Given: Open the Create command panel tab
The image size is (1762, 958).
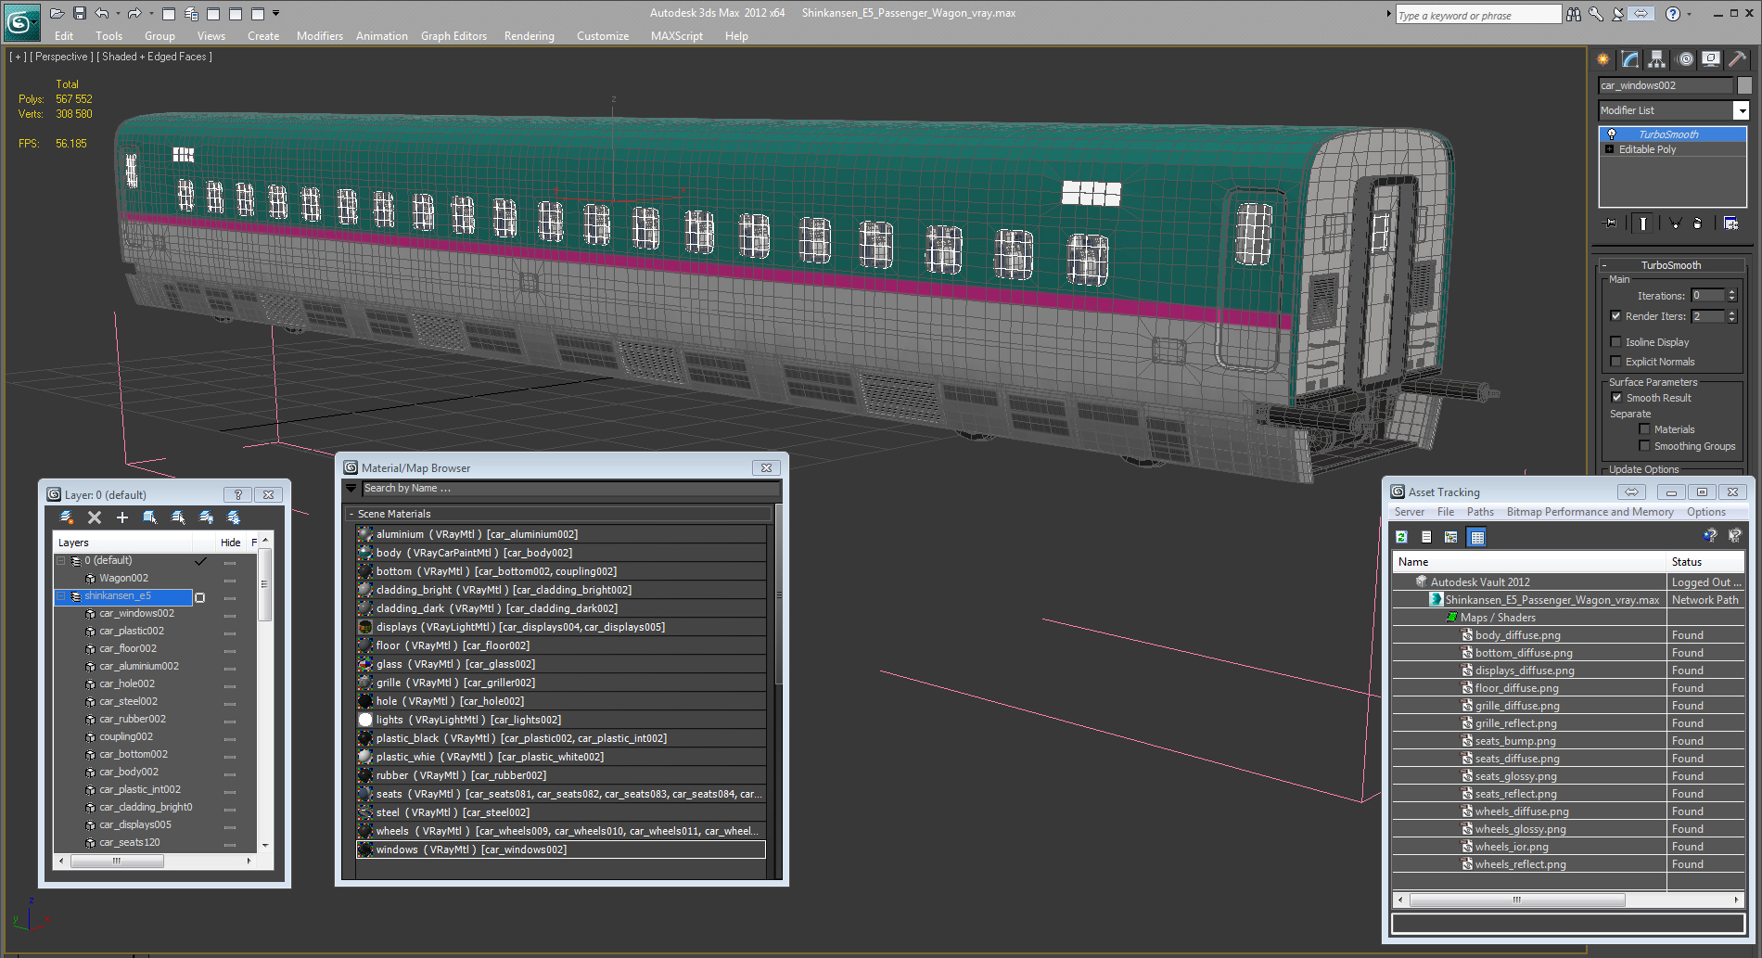Looking at the screenshot, I should pyautogui.click(x=1603, y=59).
